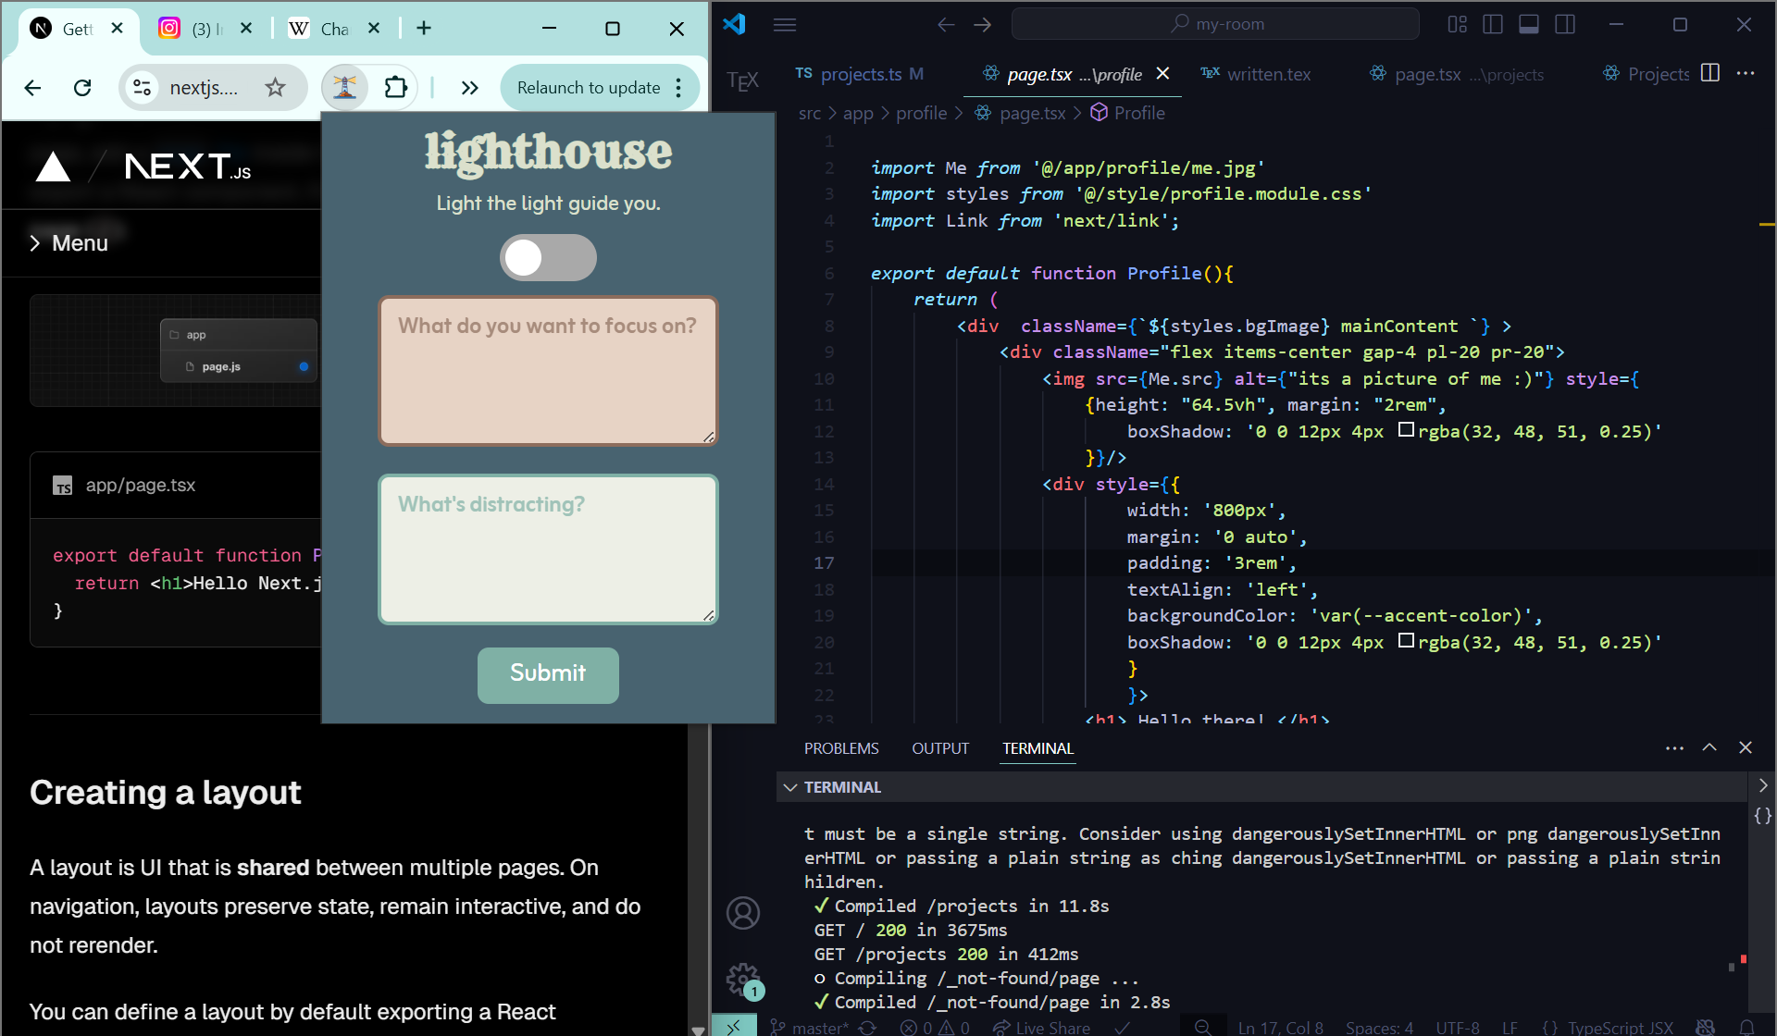Viewport: 1777px width, 1036px height.
Task: Select the Profile symbol in breadcrumbs
Action: pyautogui.click(x=1127, y=113)
